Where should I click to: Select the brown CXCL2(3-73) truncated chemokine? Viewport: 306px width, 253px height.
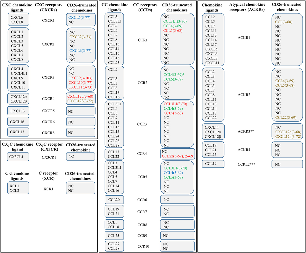pyautogui.click(x=80, y=37)
